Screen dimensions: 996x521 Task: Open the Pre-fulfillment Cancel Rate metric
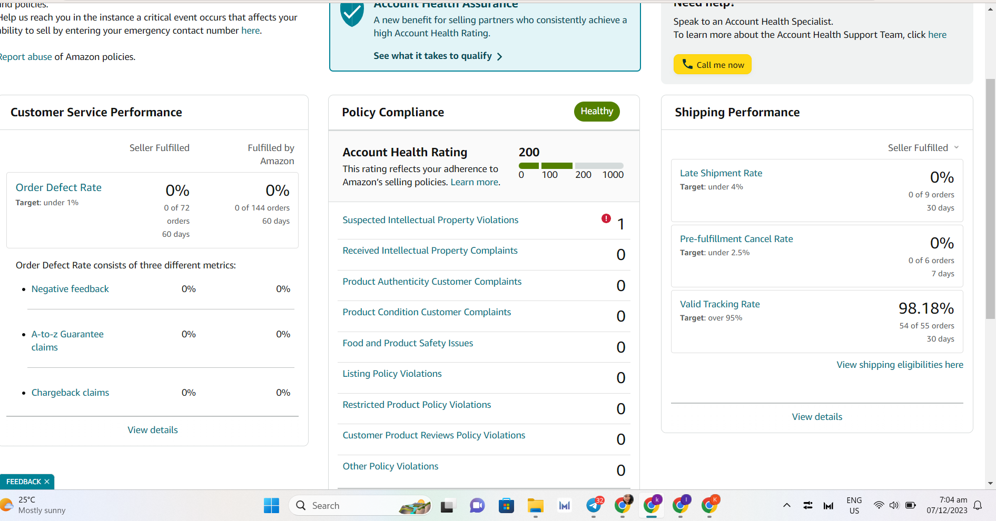click(736, 239)
